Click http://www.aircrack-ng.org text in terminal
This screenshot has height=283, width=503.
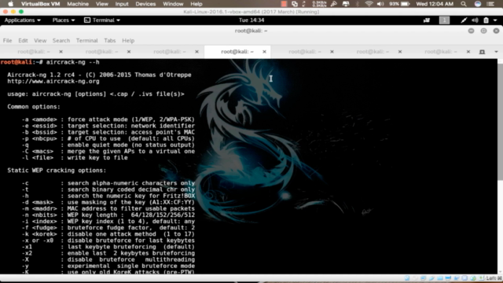point(53,81)
